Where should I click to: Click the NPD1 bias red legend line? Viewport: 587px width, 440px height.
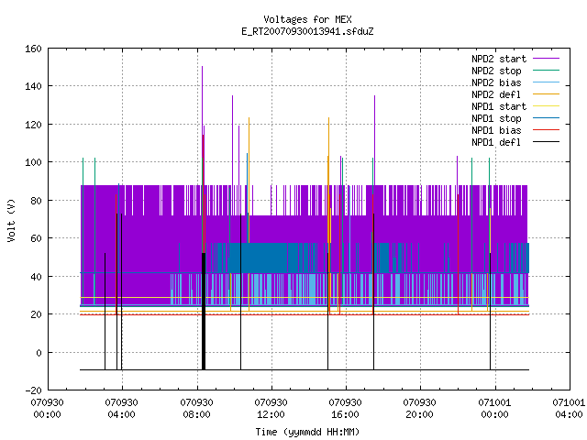pos(547,130)
